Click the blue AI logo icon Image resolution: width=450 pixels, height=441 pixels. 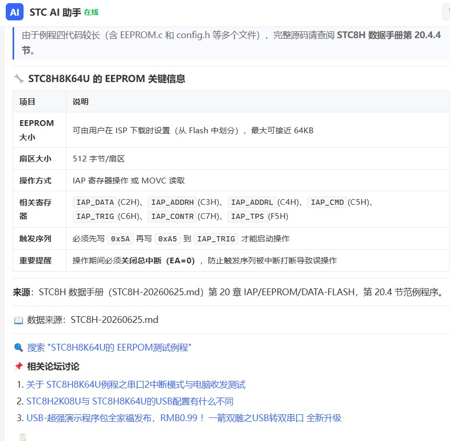click(15, 12)
